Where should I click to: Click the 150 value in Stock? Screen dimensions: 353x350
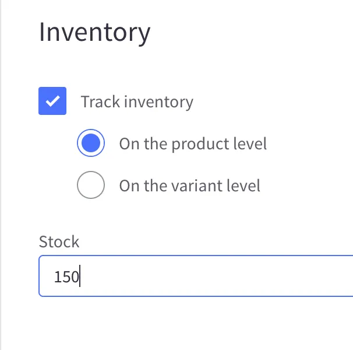pyautogui.click(x=66, y=276)
